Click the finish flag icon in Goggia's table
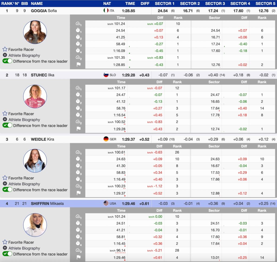The width and height of the screenshot is (277, 262). tap(78, 65)
